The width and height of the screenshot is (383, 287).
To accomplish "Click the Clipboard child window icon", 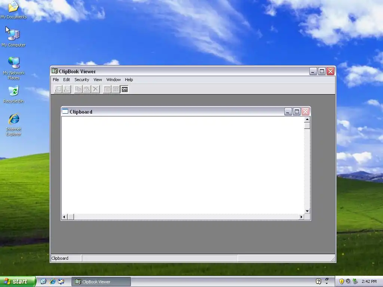I will pos(65,111).
